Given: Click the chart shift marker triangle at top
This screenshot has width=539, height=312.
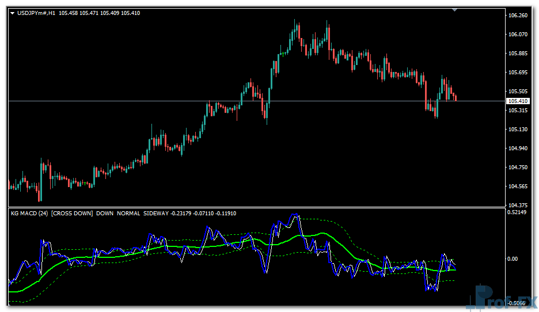Looking at the screenshot, I should click(456, 10).
